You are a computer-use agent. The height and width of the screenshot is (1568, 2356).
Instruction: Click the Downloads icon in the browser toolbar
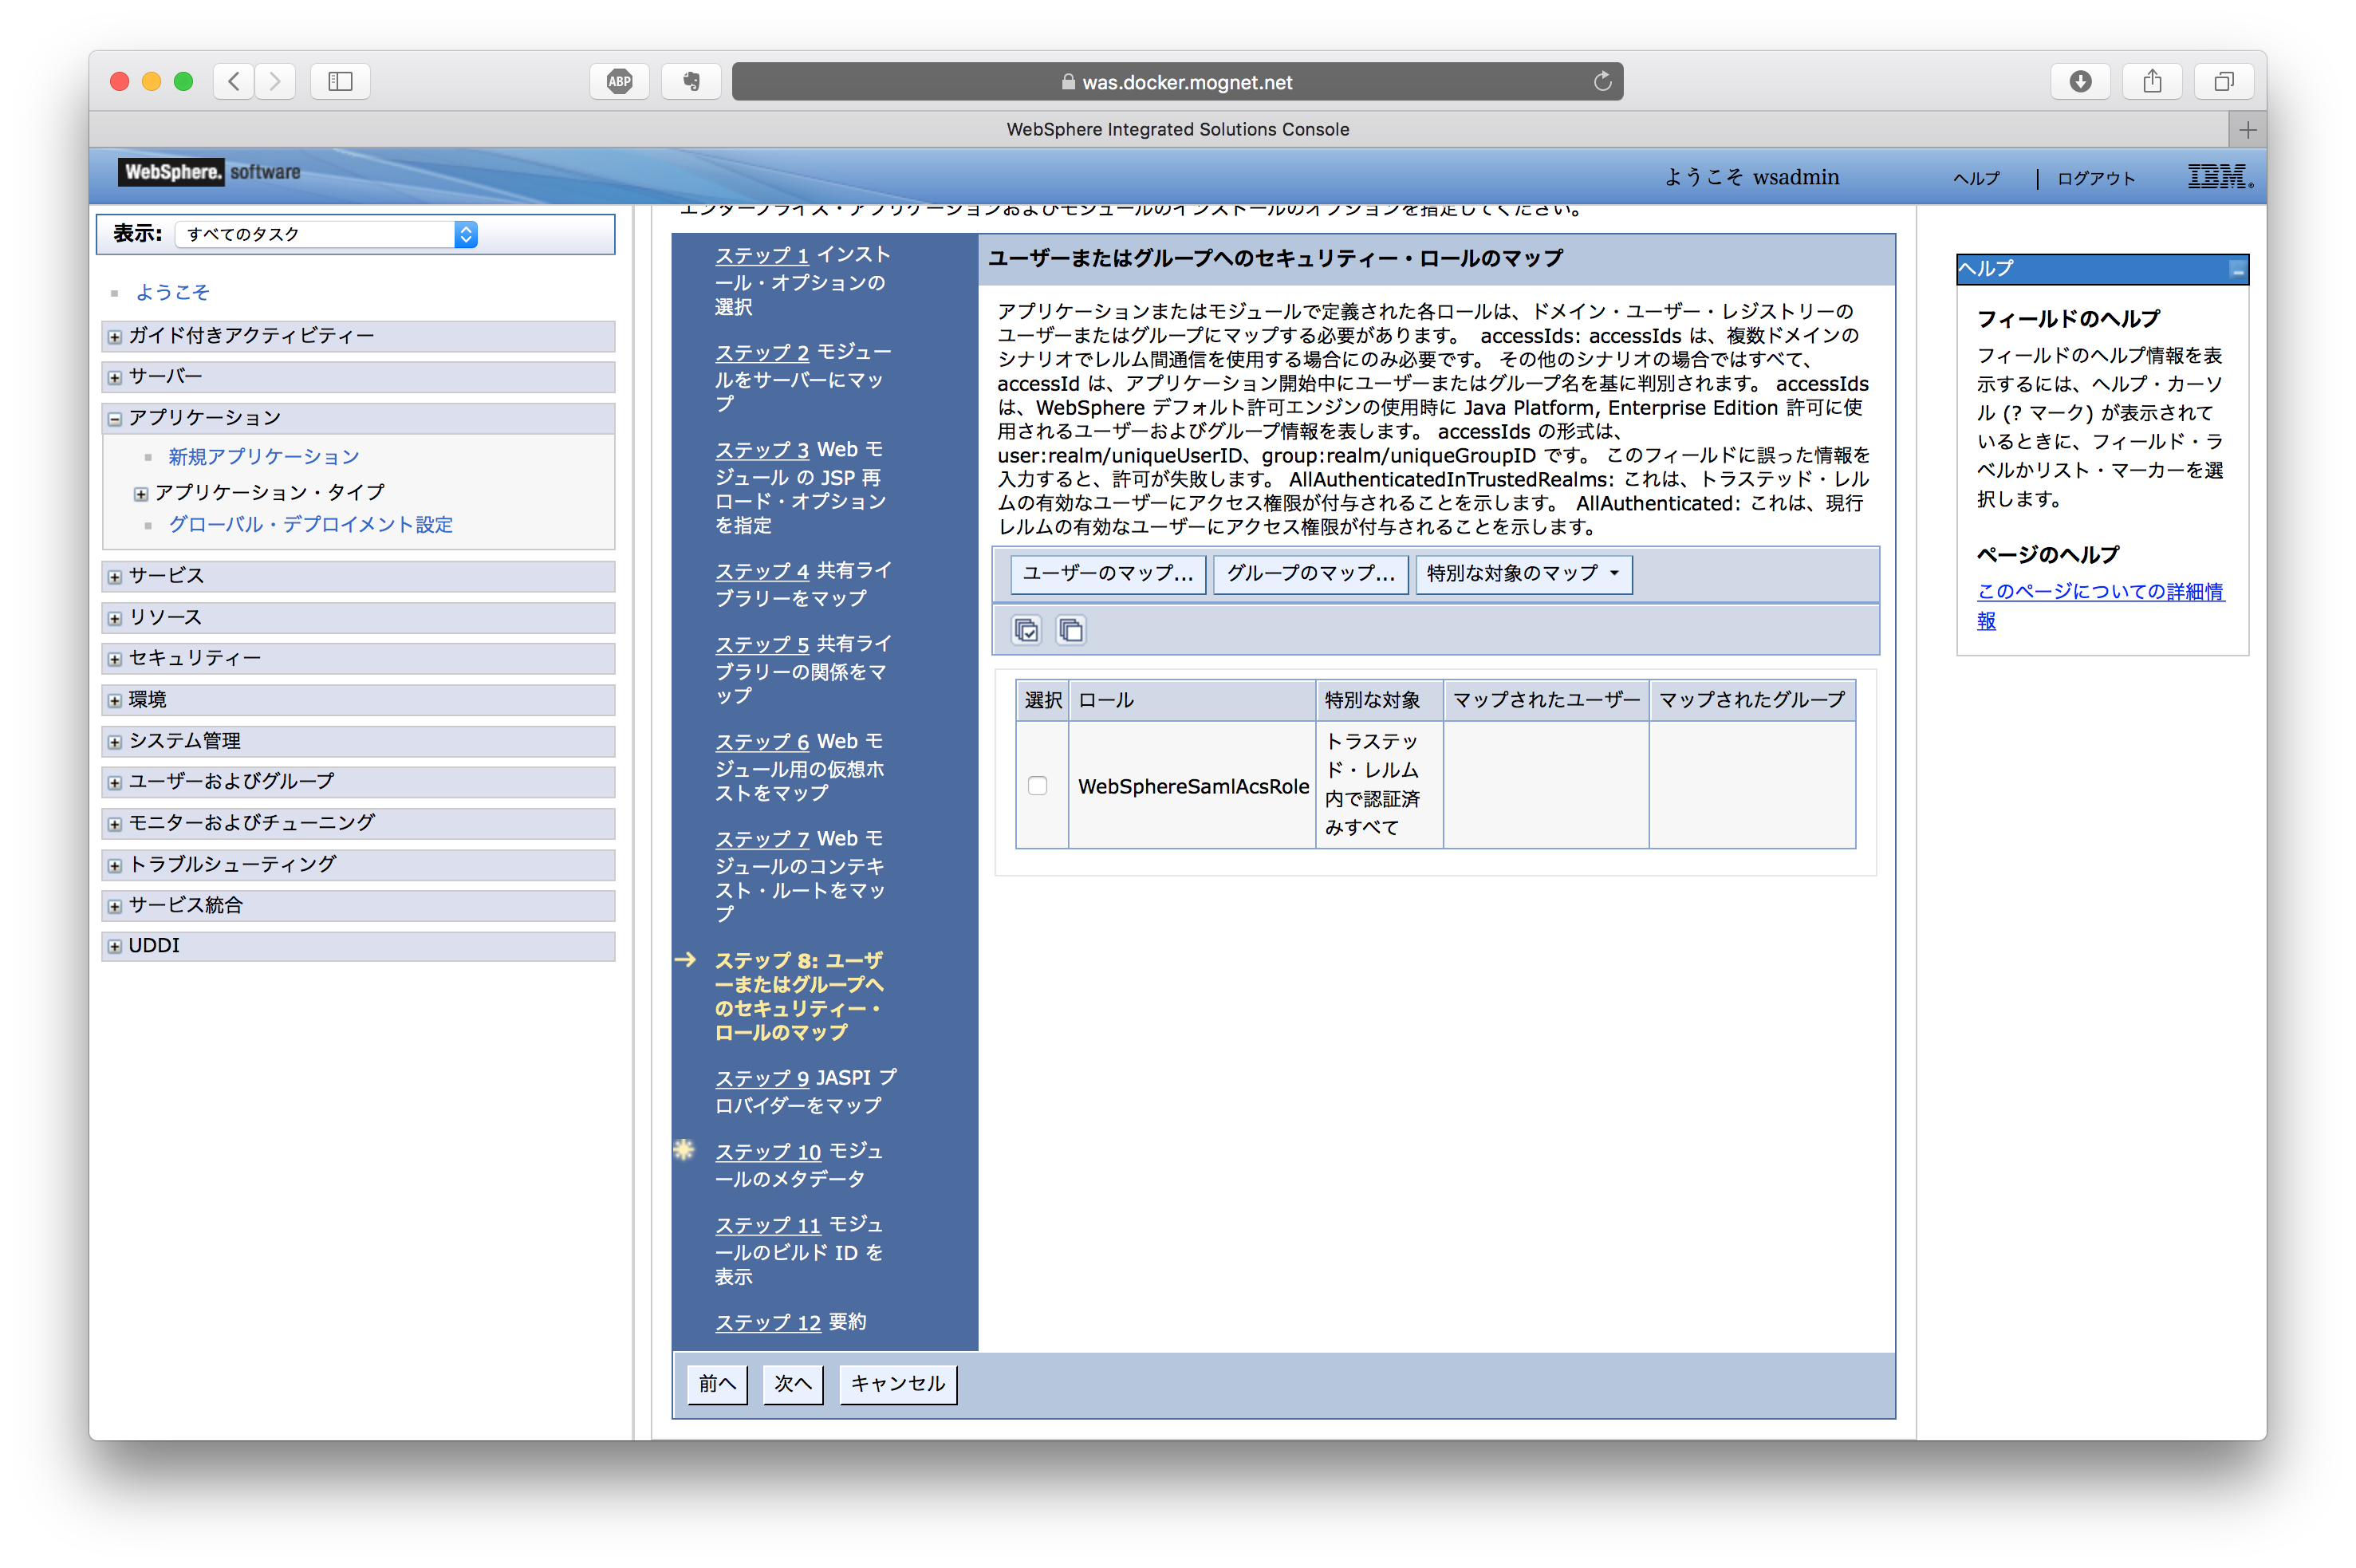click(x=2081, y=81)
